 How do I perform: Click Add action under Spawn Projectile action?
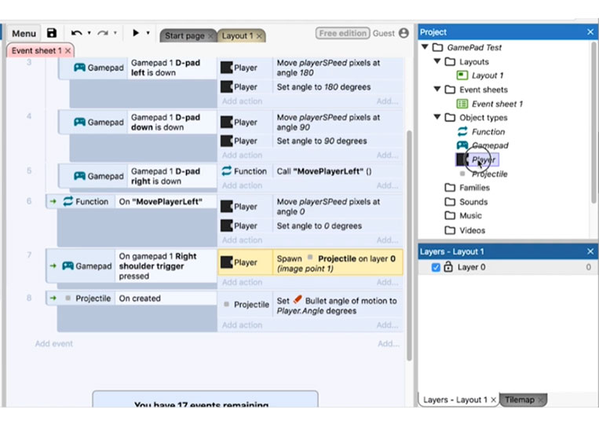243,282
